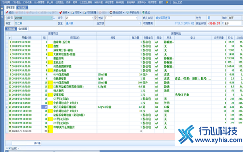Open the 床号 combo box dropdown
This screenshot has height=152, width=243.
click(93, 18)
